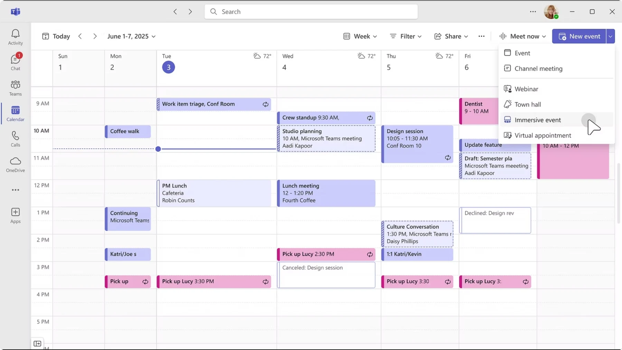The width and height of the screenshot is (622, 350).
Task: Go to the Teams section
Action: pos(16,88)
